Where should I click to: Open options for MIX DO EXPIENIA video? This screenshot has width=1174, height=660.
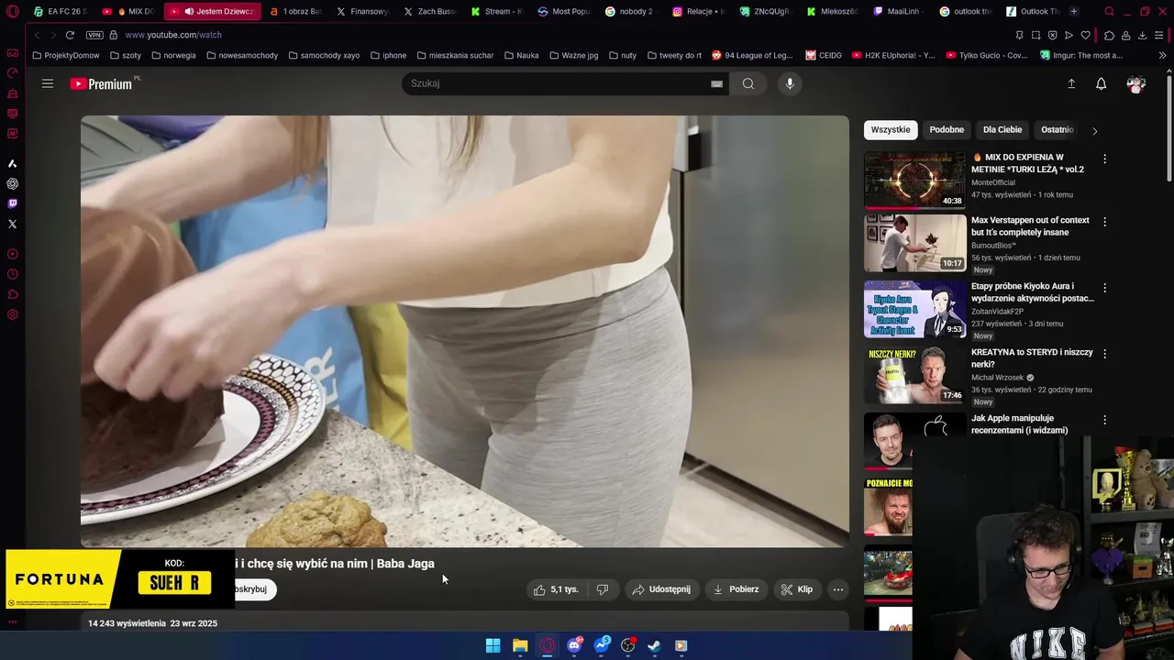pos(1104,159)
